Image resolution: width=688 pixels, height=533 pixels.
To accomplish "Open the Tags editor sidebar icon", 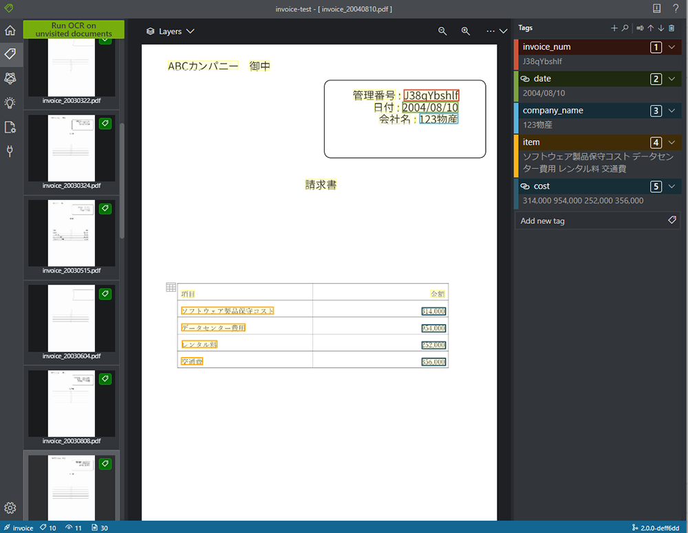I will (10, 54).
